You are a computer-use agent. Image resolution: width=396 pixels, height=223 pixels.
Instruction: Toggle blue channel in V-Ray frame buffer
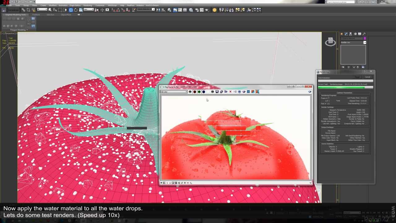click(x=204, y=92)
